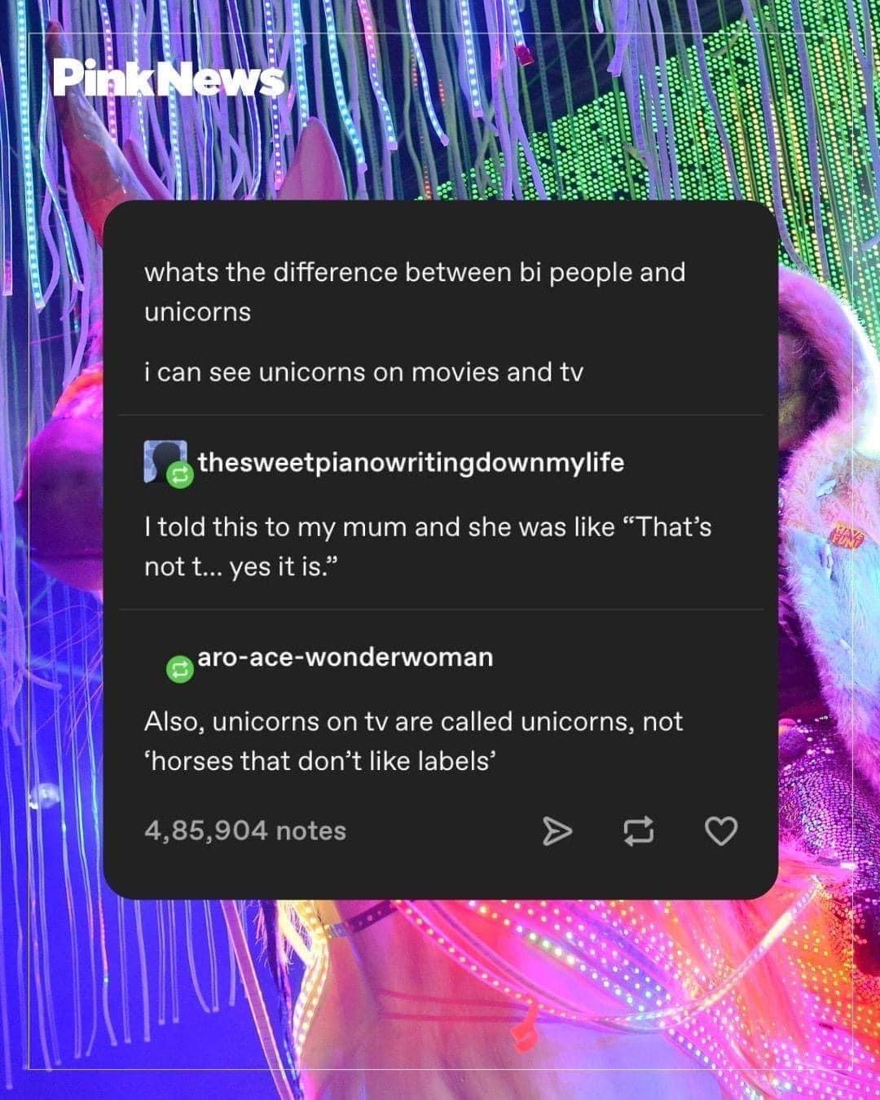The image size is (880, 1100).
Task: Click the green reblog badge beside thesweetpianowritingdownmylife
Action: pos(180,476)
